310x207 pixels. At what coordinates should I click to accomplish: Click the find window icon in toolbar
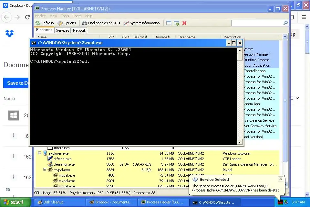coord(169,23)
